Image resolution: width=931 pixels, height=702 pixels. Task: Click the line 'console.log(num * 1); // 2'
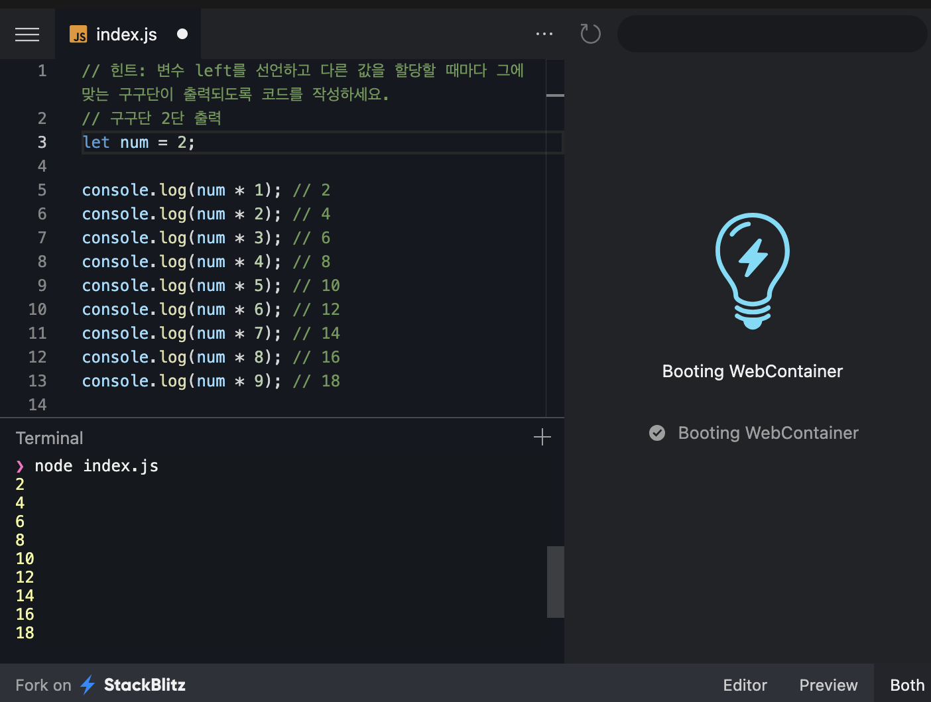click(x=206, y=190)
